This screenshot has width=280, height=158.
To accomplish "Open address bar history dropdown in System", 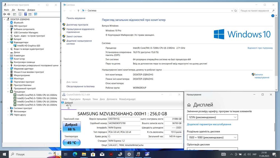I will pyautogui.click(x=232, y=11).
